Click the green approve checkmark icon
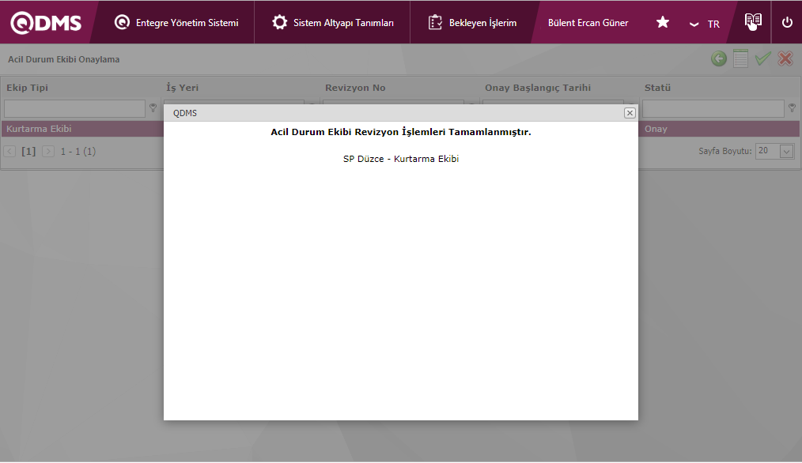The width and height of the screenshot is (802, 463). coord(762,58)
